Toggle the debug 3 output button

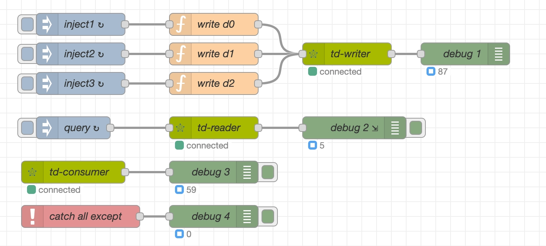coord(268,172)
